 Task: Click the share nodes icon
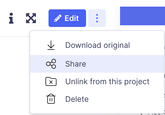click(51, 64)
